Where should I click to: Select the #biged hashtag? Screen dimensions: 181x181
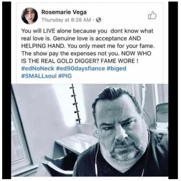tap(116, 68)
